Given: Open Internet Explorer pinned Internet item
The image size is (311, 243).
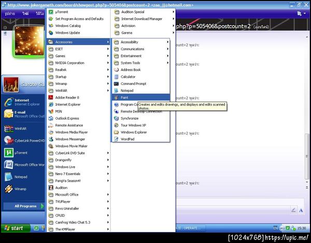Looking at the screenshot, I should (24, 102).
